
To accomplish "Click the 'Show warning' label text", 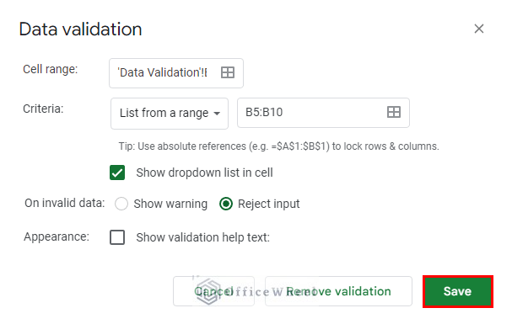I will [170, 204].
